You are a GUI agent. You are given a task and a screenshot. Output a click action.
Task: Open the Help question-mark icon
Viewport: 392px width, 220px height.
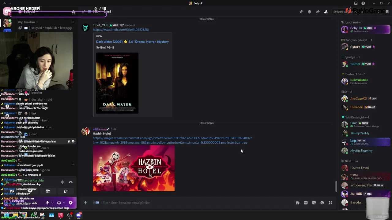coord(363,3)
